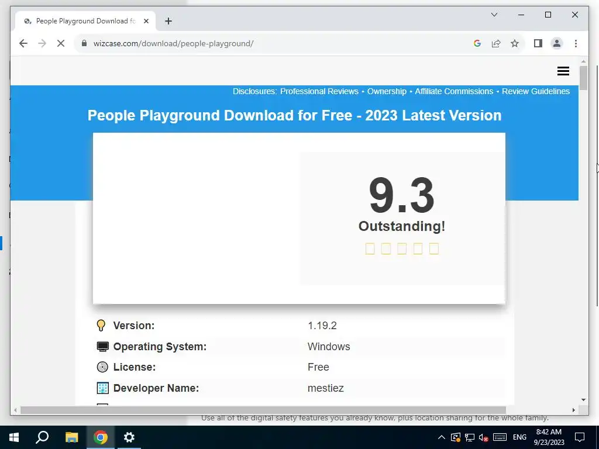Click the Developer Name: label
The image size is (599, 449).
coord(156,388)
